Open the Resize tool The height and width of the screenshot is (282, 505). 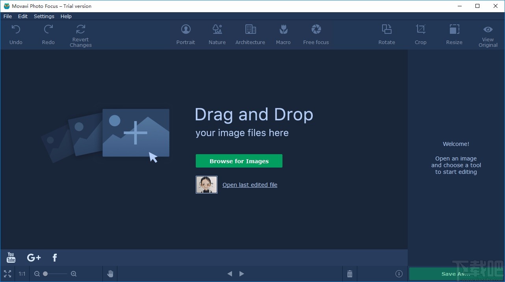point(454,34)
